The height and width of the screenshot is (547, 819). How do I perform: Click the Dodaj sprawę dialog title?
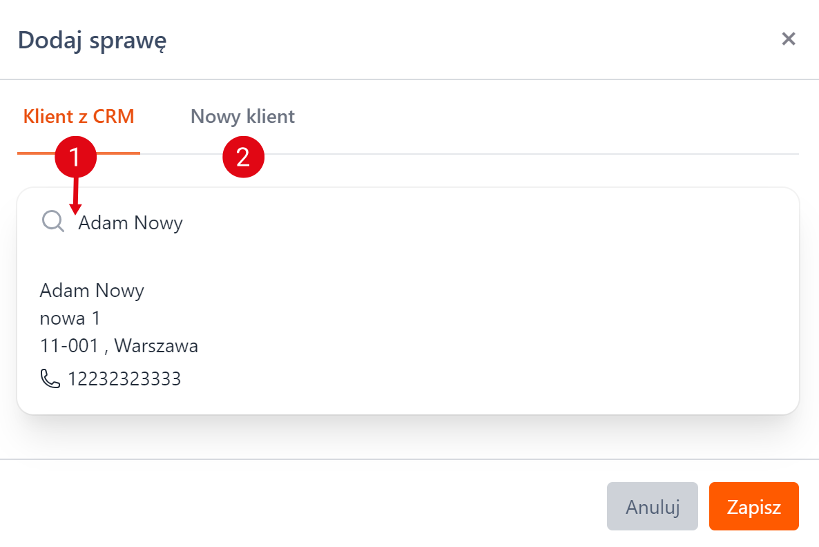92,40
